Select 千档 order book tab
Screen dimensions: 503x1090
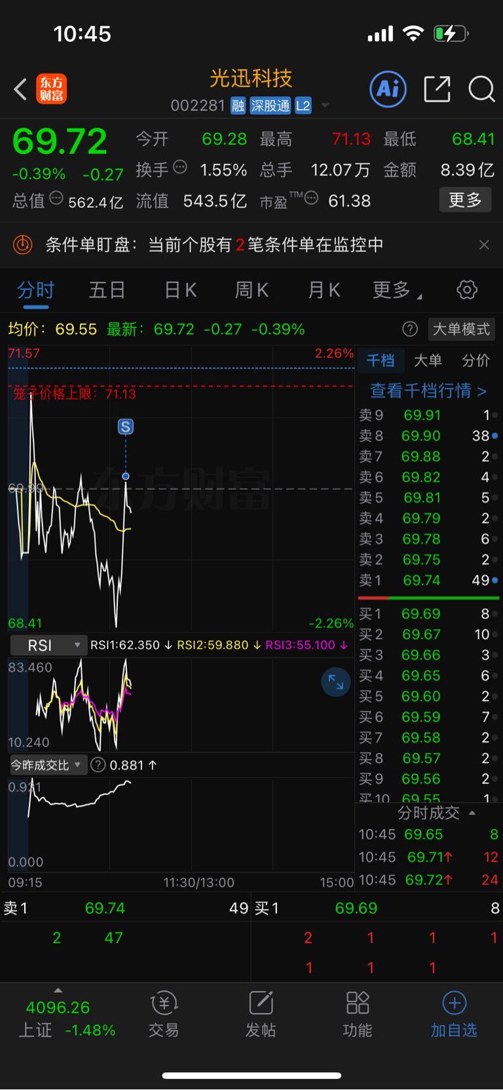[x=381, y=360]
